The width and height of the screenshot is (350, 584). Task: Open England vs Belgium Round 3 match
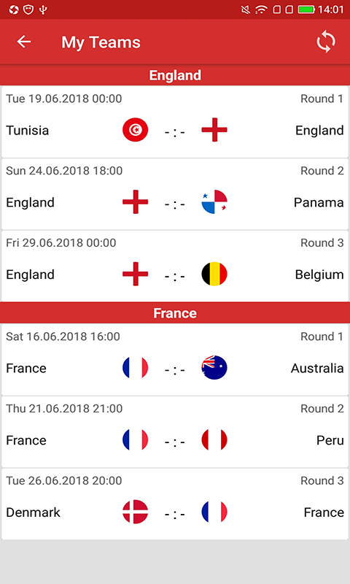(x=175, y=266)
